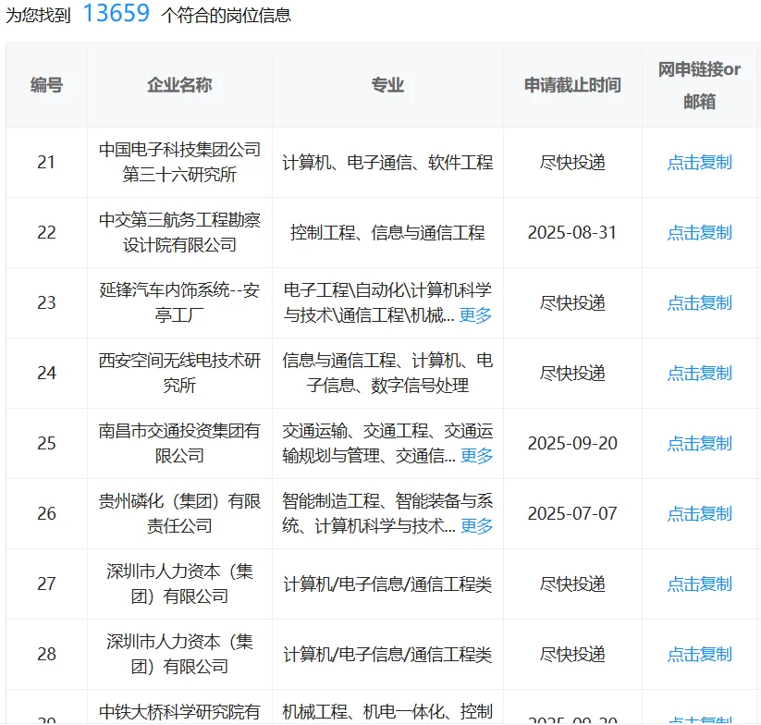This screenshot has height=725, width=761.
Task: Click row number 27
Action: click(46, 584)
